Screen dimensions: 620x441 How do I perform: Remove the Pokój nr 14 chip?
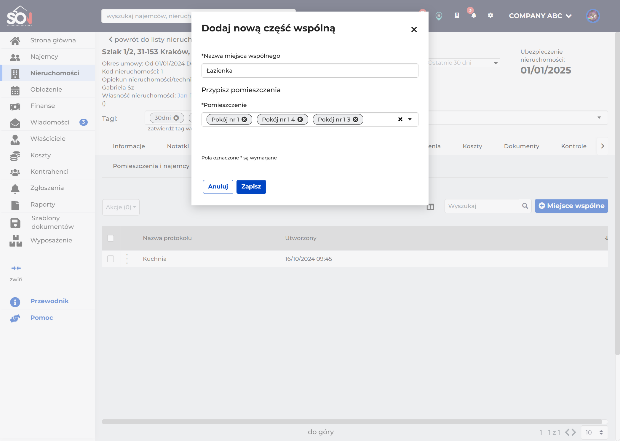[x=300, y=119]
